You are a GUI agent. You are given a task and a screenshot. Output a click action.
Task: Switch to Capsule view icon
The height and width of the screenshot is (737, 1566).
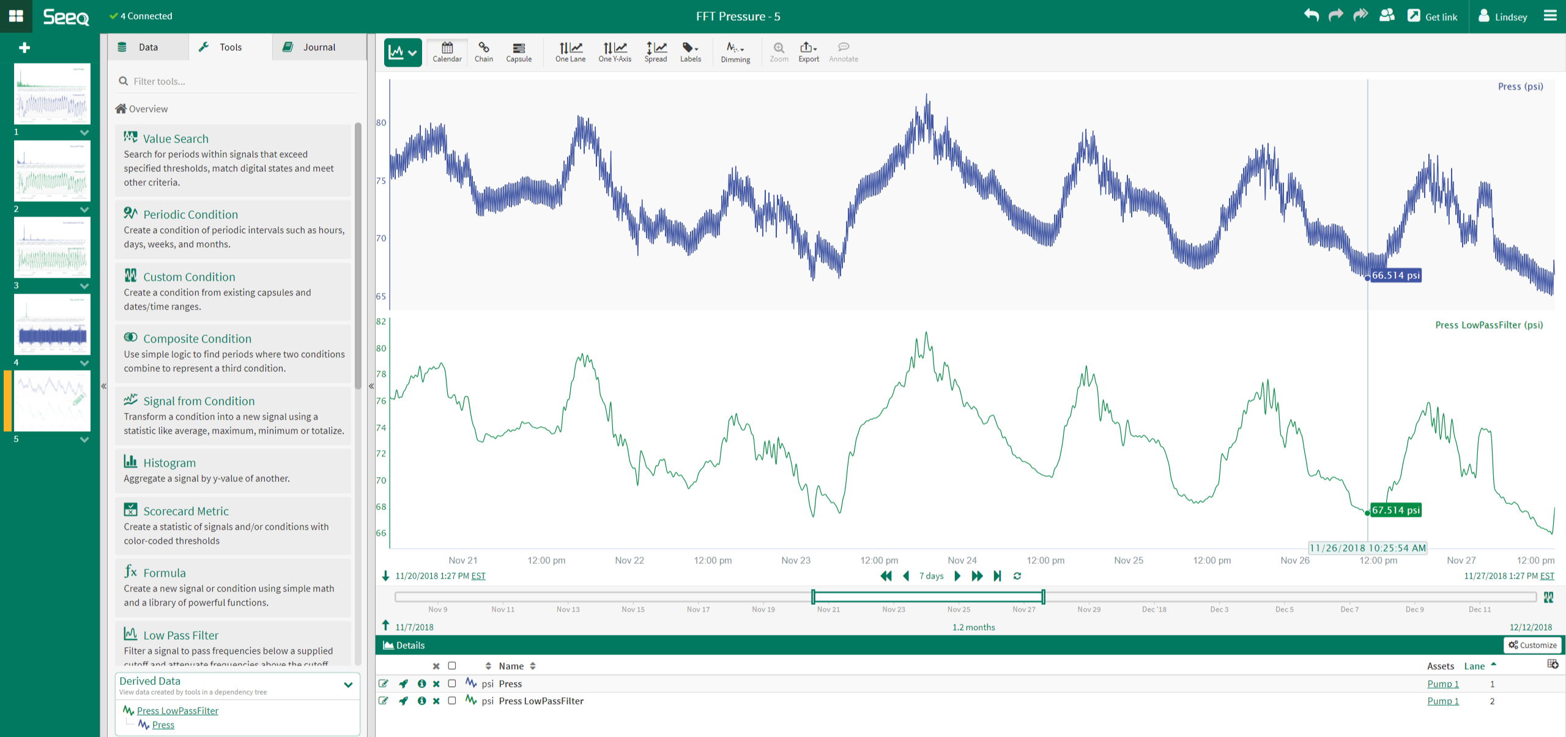(518, 51)
